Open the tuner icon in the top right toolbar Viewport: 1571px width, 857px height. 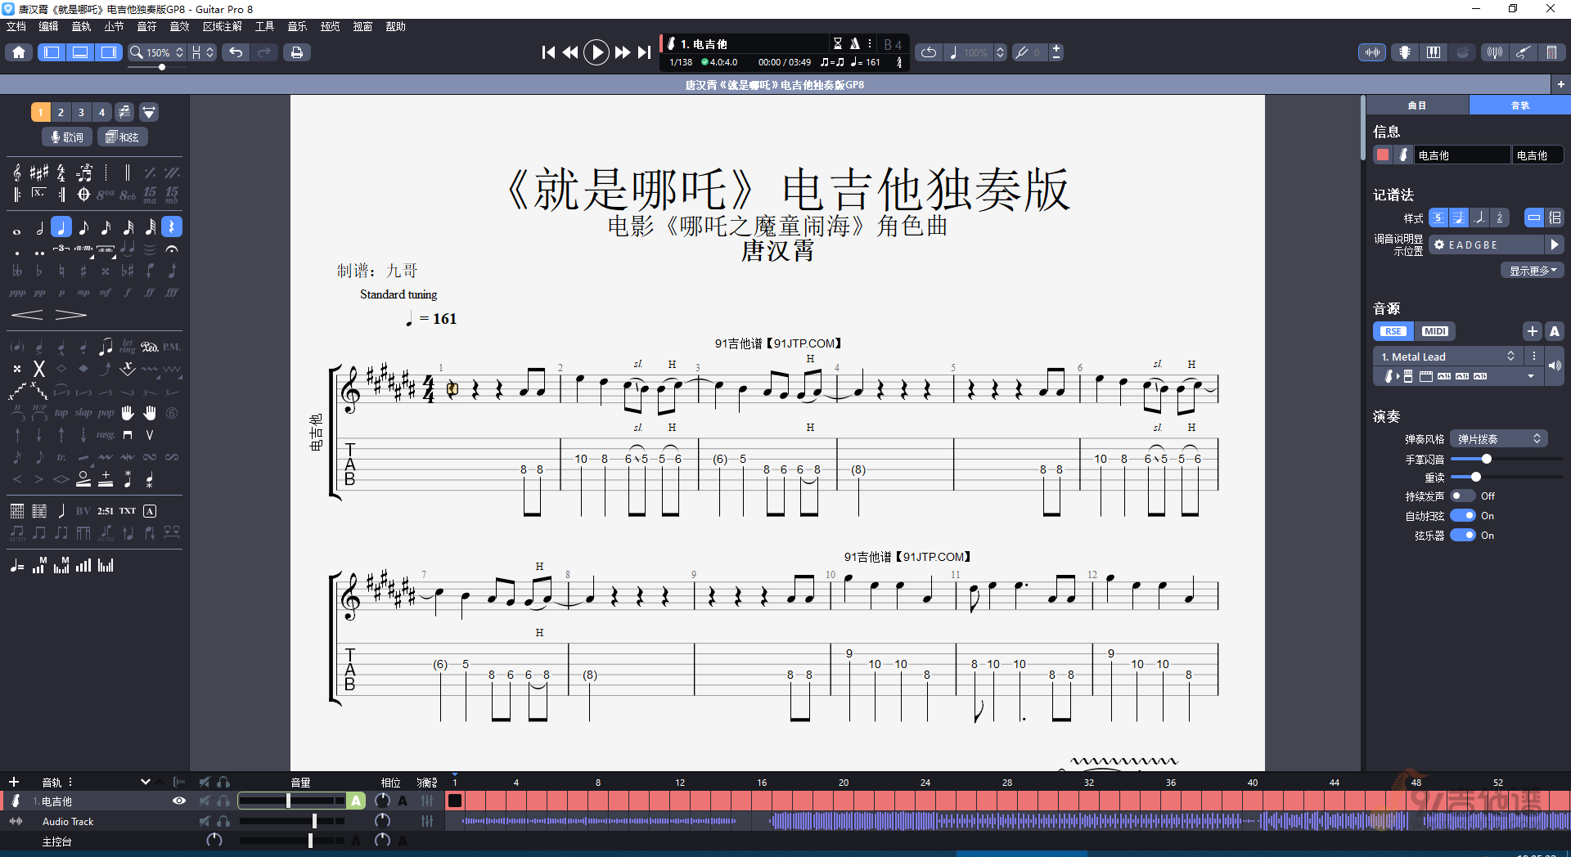(1495, 52)
